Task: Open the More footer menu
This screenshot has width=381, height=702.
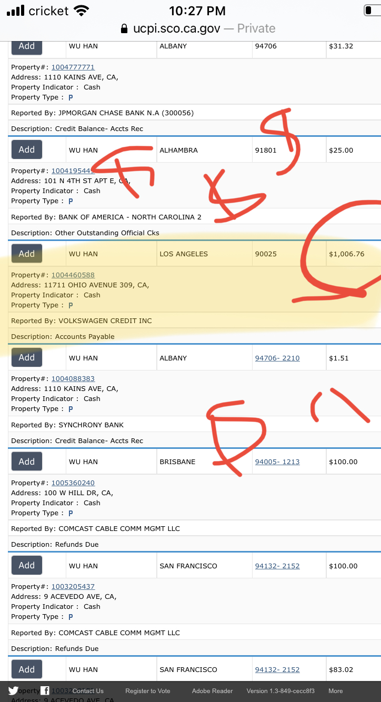Action: click(336, 691)
